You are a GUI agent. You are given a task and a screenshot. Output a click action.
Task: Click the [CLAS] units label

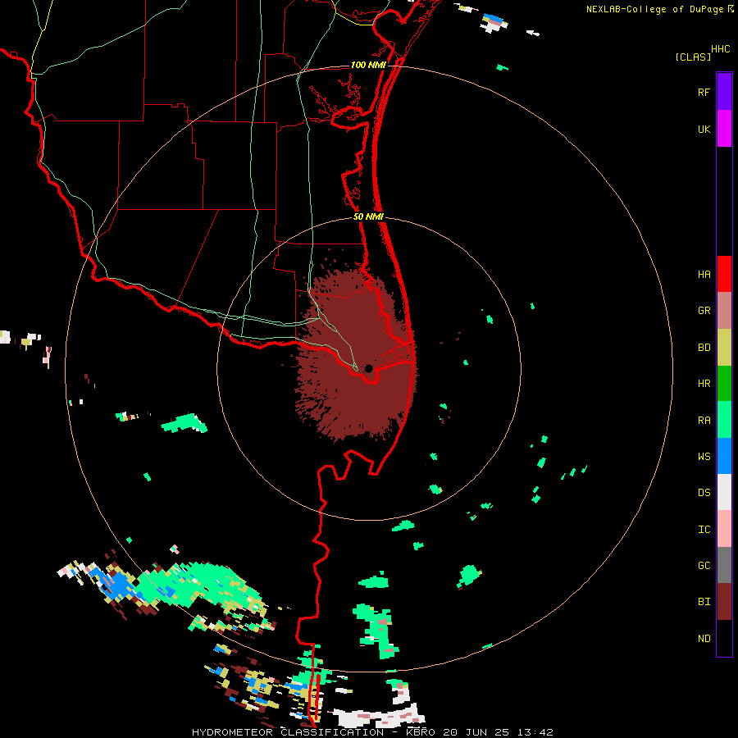point(693,57)
